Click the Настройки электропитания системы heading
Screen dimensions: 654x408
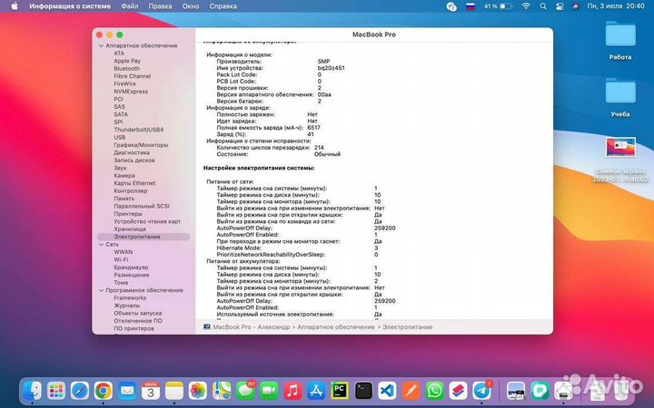(x=259, y=168)
